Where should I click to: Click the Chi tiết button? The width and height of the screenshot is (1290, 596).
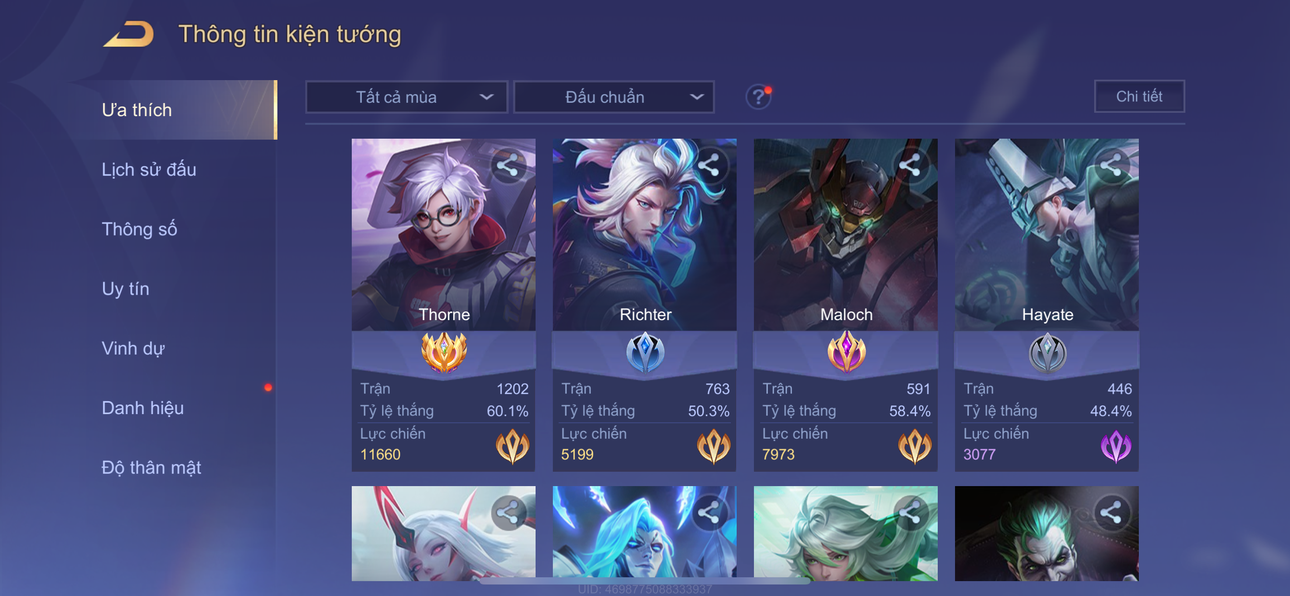click(1139, 96)
